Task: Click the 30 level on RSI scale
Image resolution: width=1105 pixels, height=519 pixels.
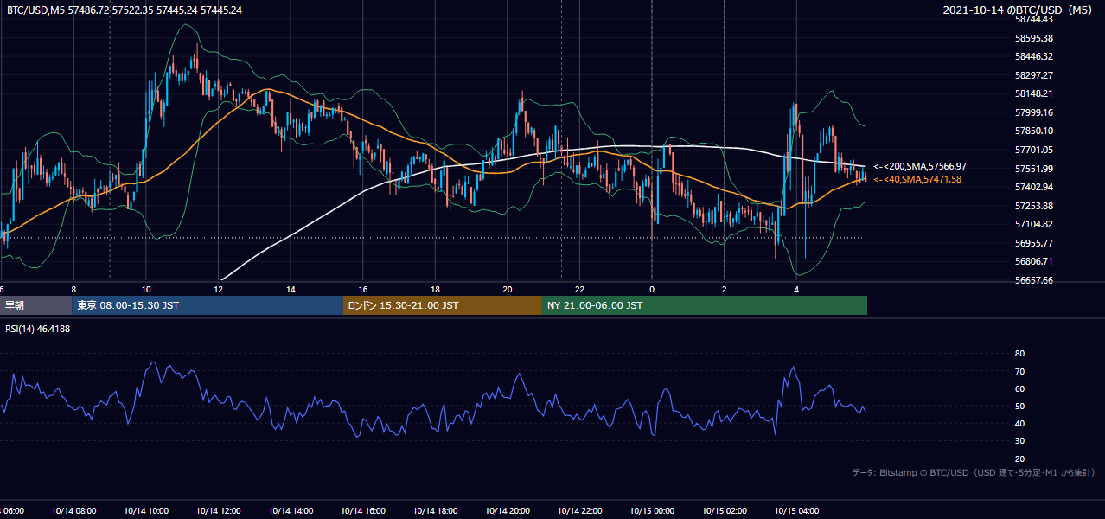Action: click(1019, 441)
